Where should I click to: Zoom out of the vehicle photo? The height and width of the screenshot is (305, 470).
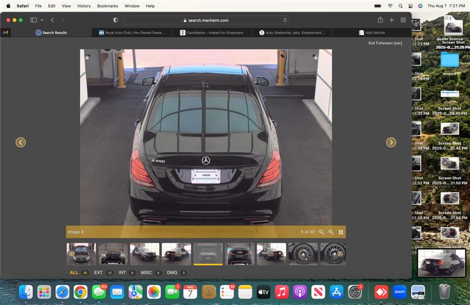(x=321, y=232)
